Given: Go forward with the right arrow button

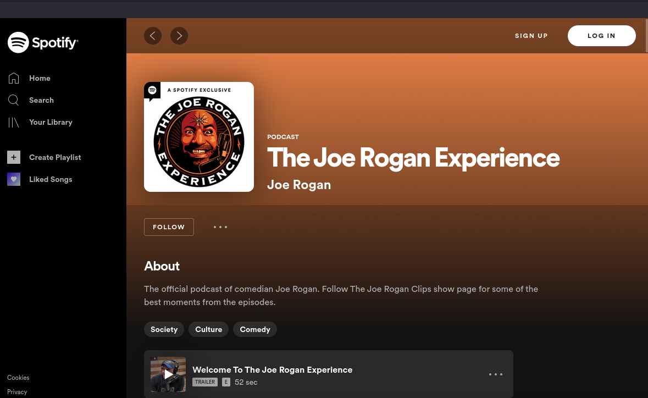Looking at the screenshot, I should tap(179, 36).
